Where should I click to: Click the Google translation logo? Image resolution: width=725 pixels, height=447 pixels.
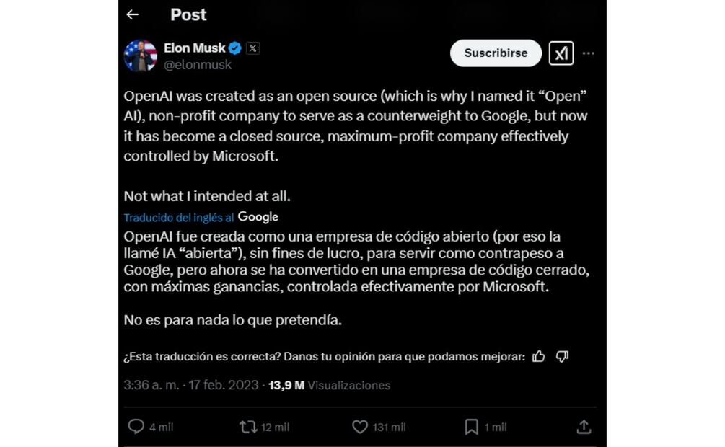click(258, 217)
